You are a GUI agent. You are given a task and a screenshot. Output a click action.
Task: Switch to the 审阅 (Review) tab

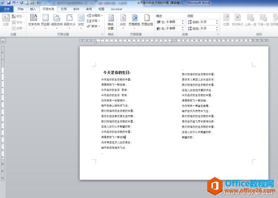(89, 9)
